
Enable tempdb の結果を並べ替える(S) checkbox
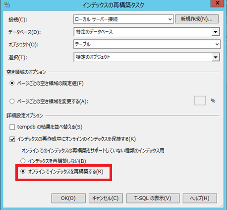pos(12,127)
